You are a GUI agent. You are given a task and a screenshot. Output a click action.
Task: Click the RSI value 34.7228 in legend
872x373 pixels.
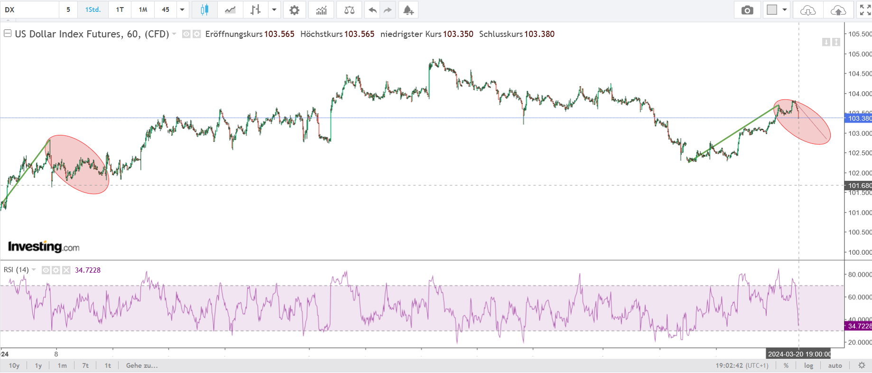[88, 270]
